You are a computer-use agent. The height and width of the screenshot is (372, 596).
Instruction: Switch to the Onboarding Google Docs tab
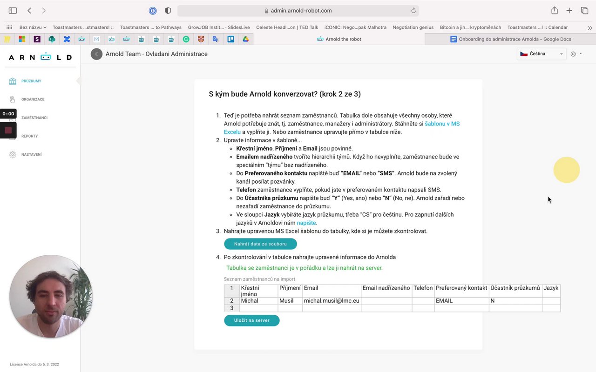510,39
